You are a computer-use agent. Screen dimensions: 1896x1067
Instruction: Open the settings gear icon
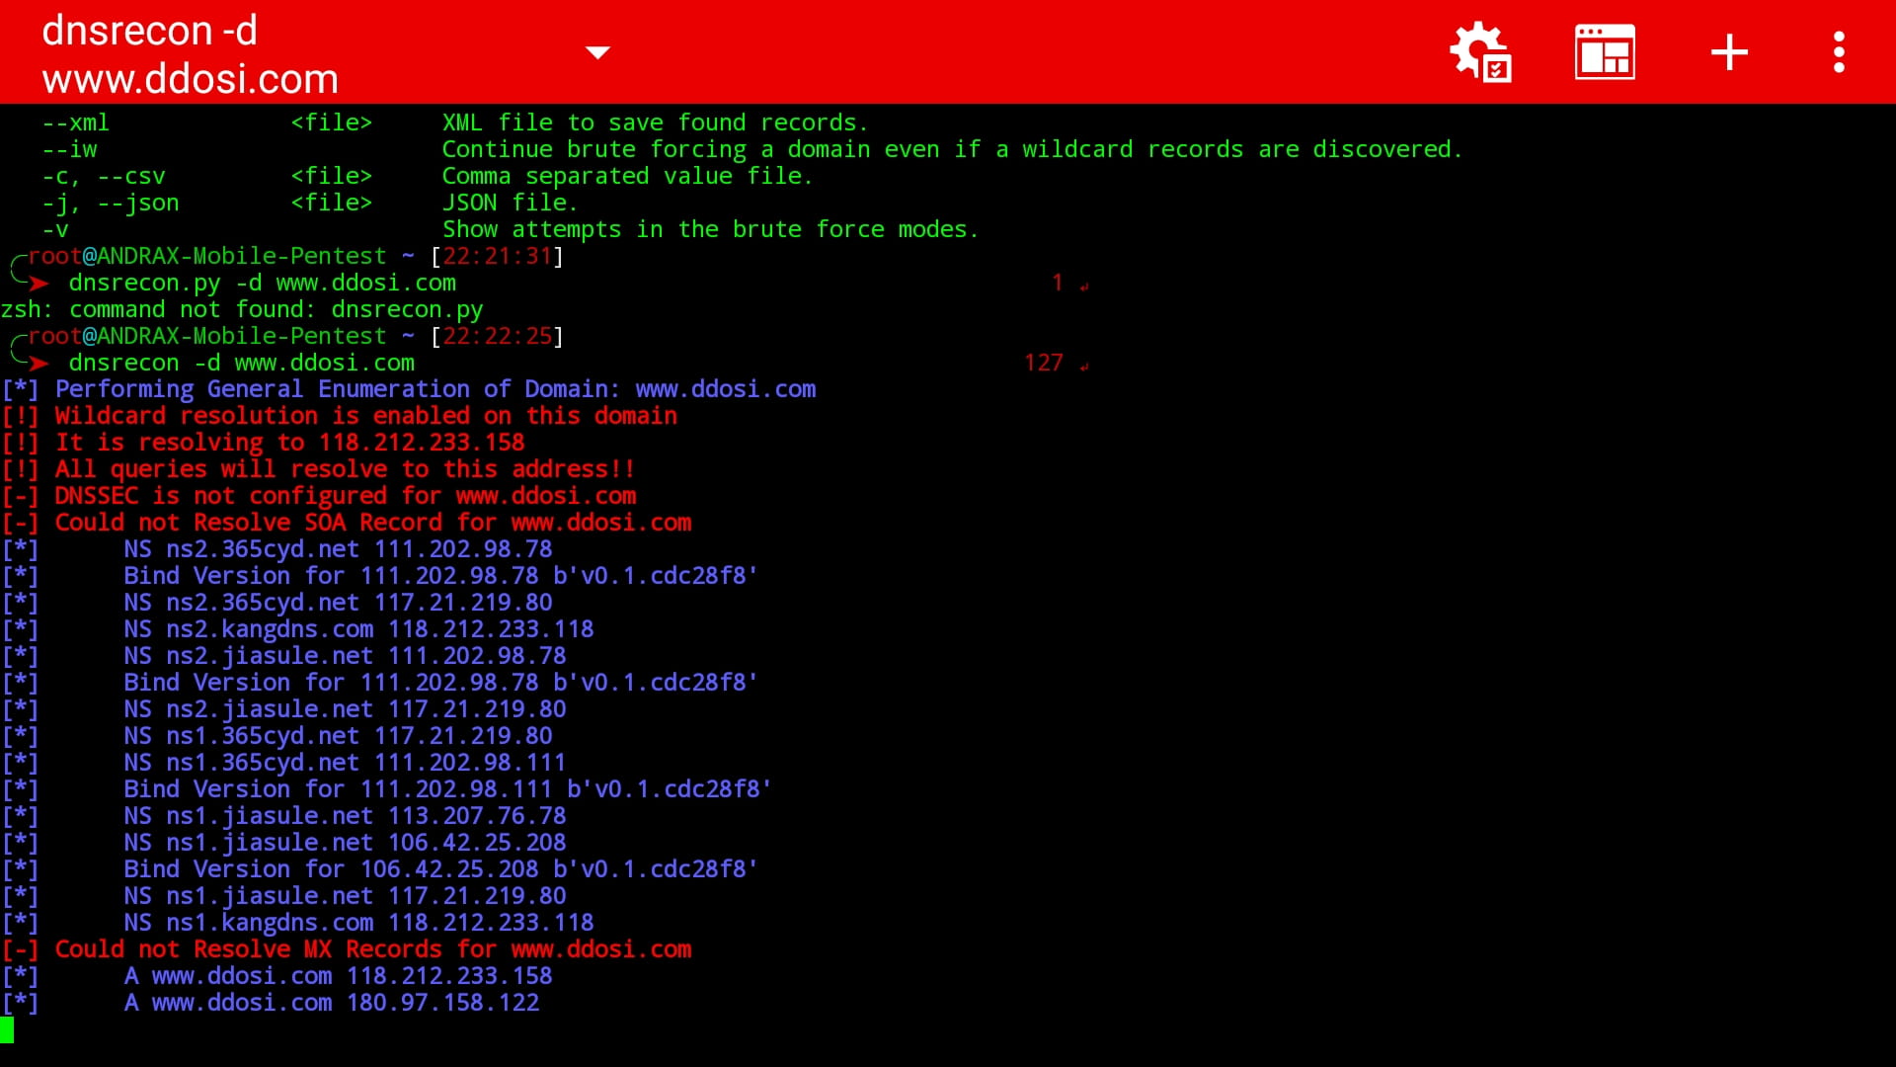pos(1479,51)
